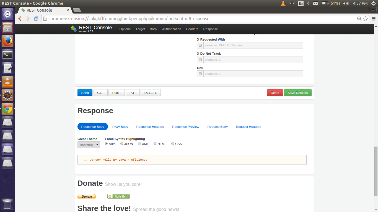Switch to the Response Headers tab
The height and width of the screenshot is (212, 378).
150,127
